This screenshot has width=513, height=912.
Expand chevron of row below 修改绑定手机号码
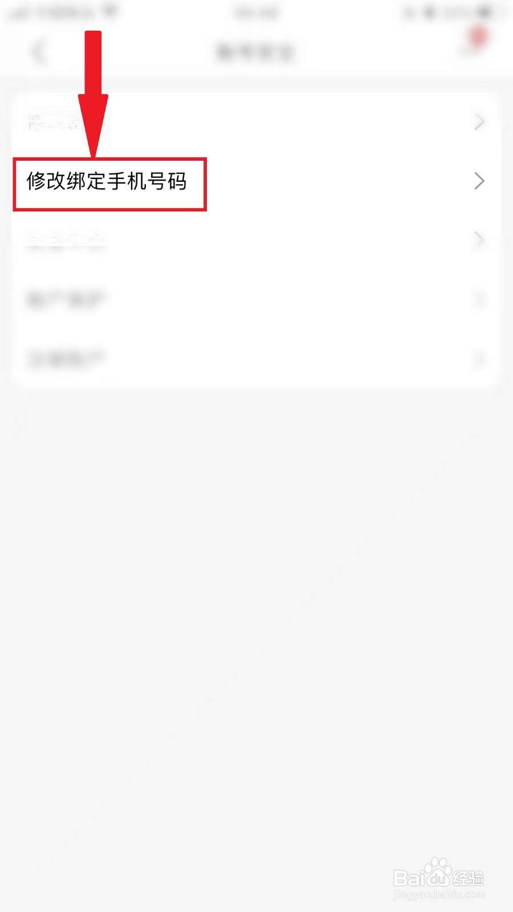tap(479, 241)
